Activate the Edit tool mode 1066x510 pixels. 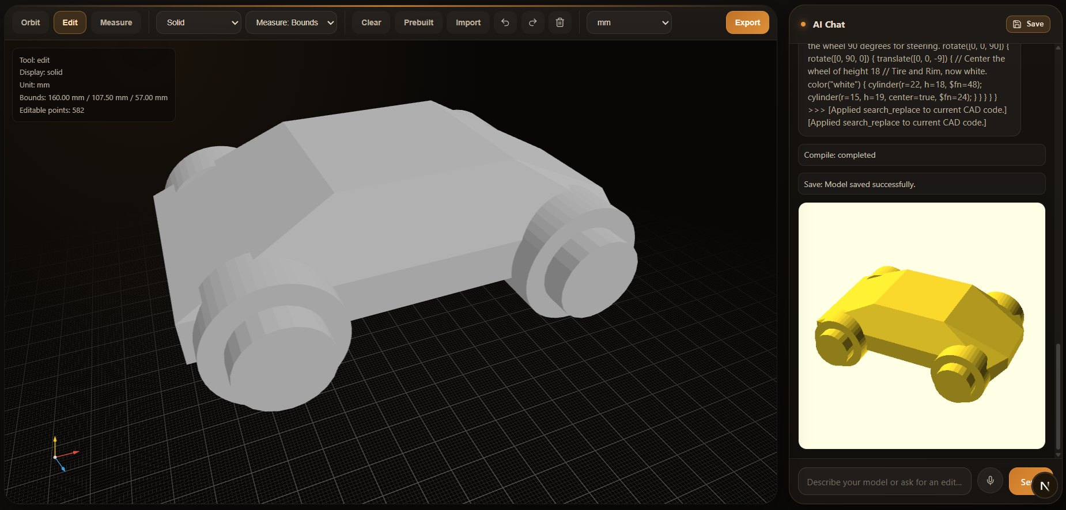70,22
